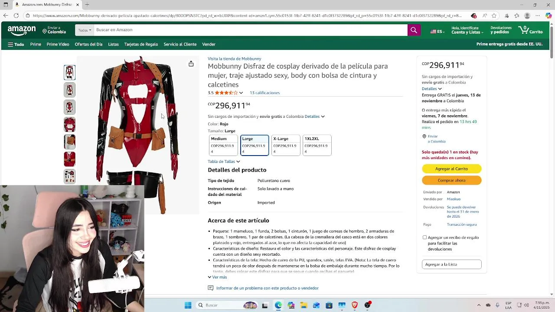Expand Detalles next to envío gratis

315,117
